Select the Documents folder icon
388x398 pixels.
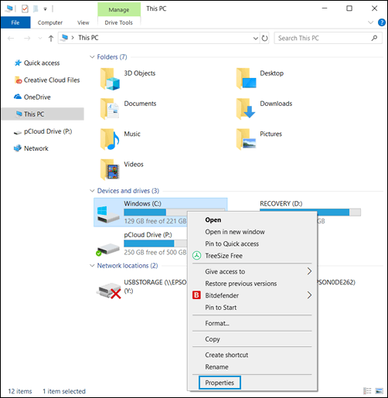[x=110, y=109]
